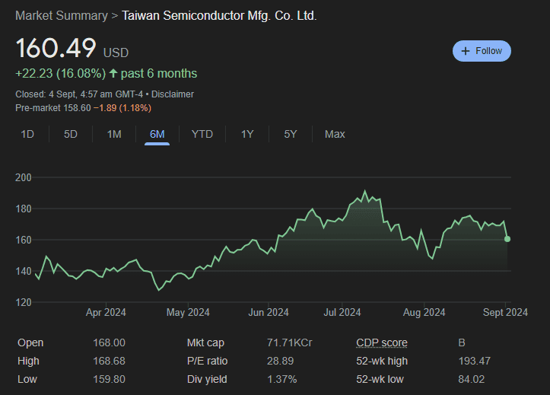
Task: Click the 52-wk high label
Action: tap(382, 361)
